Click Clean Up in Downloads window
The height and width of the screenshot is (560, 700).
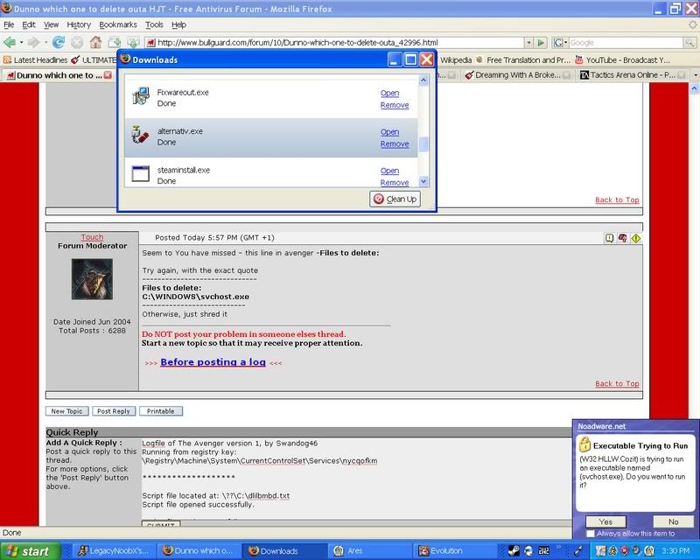pyautogui.click(x=395, y=199)
